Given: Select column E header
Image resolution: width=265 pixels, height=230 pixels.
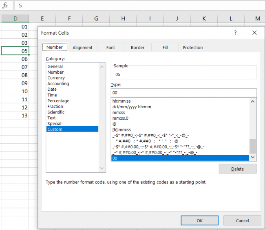Looking at the screenshot, I should pos(42,18).
